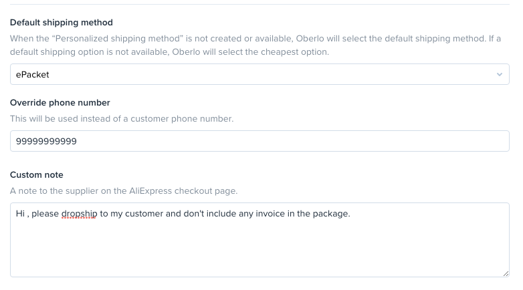
Task: Focus the Override phone number input field
Action: [x=259, y=141]
